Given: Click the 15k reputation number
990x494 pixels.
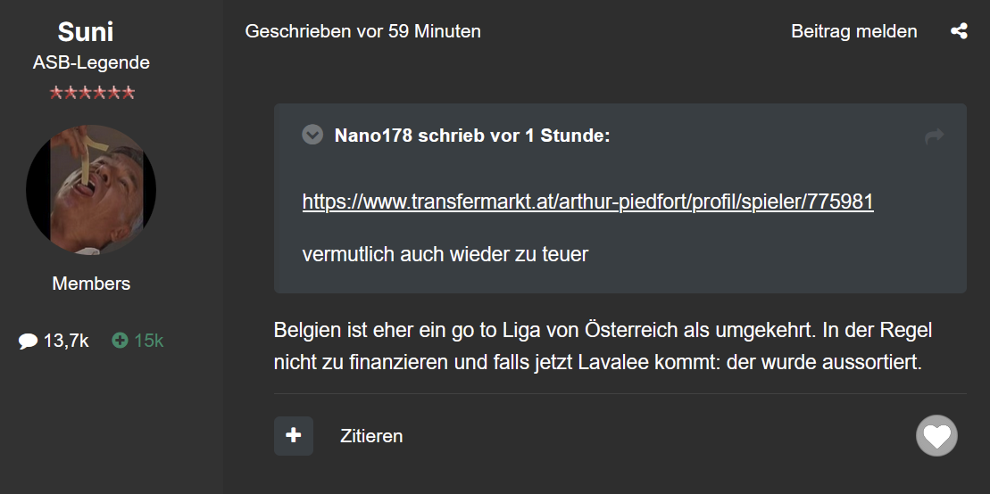Looking at the screenshot, I should pos(149,341).
